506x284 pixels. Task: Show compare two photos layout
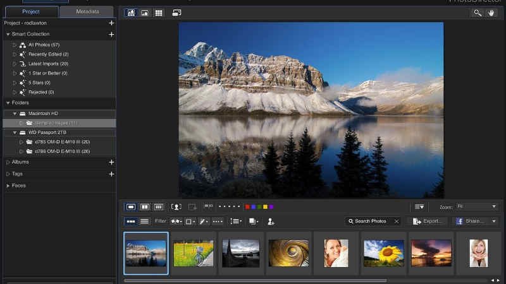click(x=145, y=207)
